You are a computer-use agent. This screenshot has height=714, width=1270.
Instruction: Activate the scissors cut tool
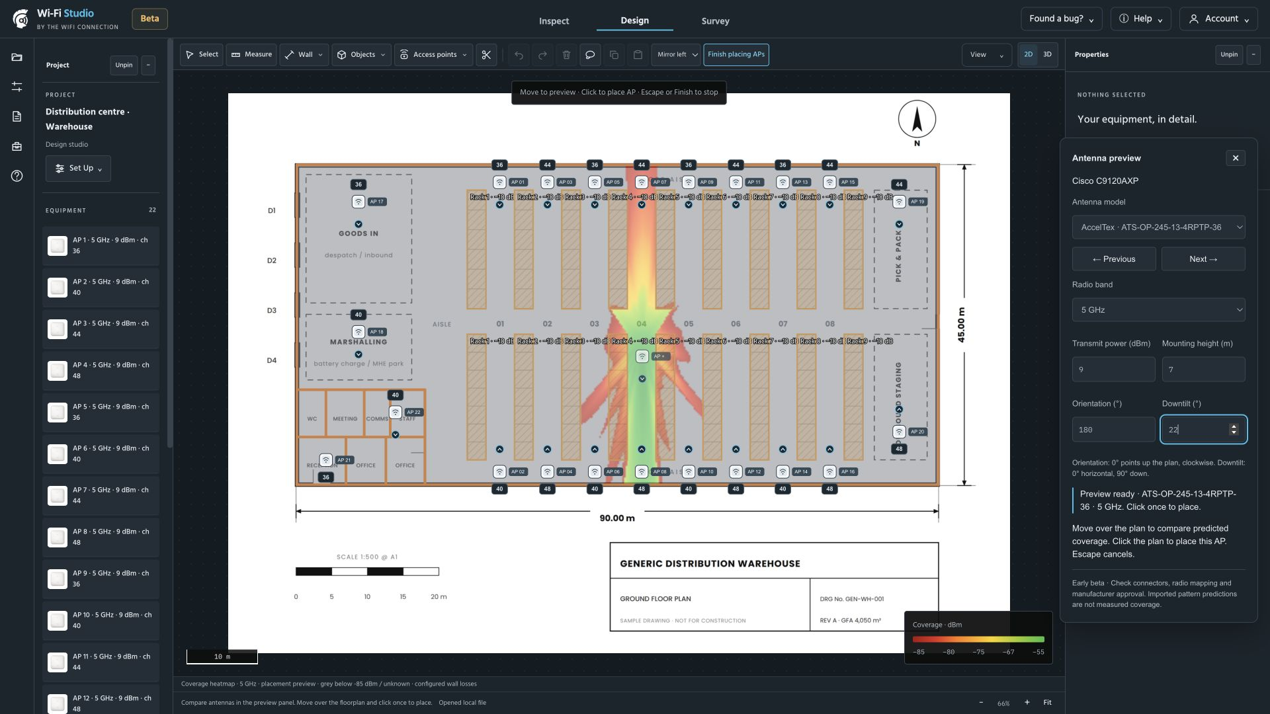pos(486,55)
